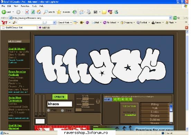Click the Yahoo toolbar pencil icon
Image resolution: width=191 pixels, height=135 pixels.
tap(14, 22)
